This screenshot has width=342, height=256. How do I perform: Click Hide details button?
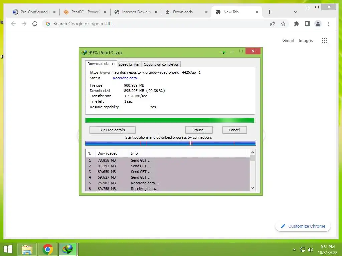[112, 130]
